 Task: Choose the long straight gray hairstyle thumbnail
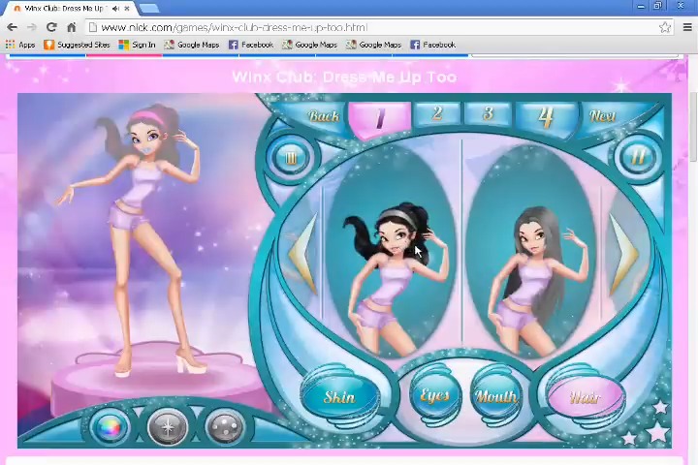click(532, 252)
